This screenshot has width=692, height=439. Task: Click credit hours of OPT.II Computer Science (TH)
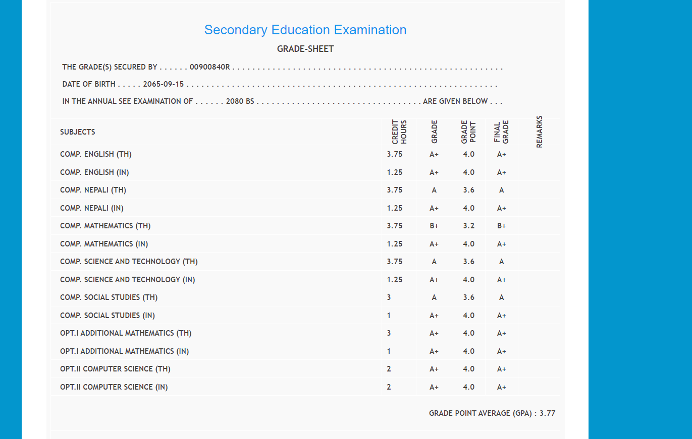click(389, 369)
